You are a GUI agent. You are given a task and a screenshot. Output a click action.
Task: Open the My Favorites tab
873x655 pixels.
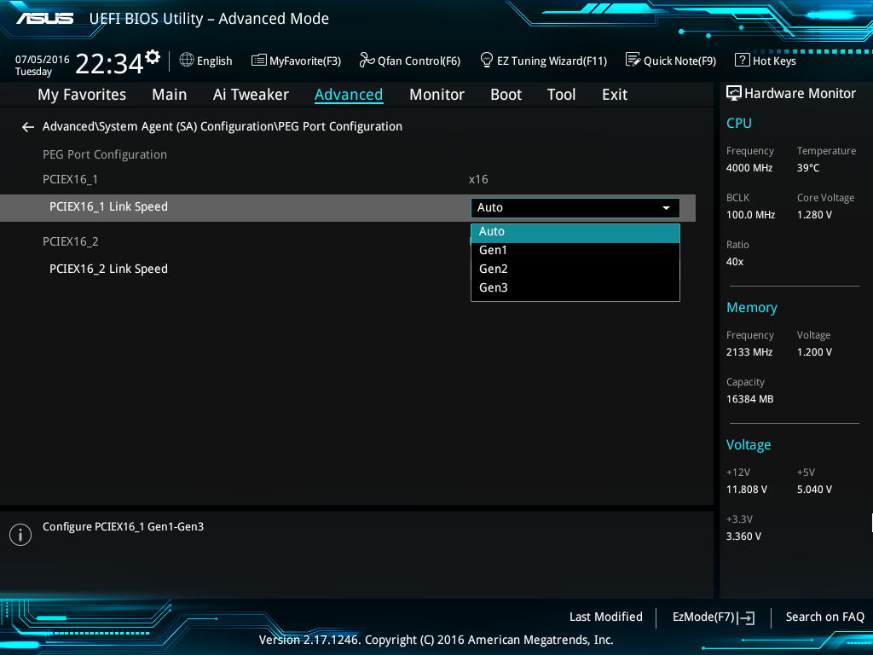point(82,95)
